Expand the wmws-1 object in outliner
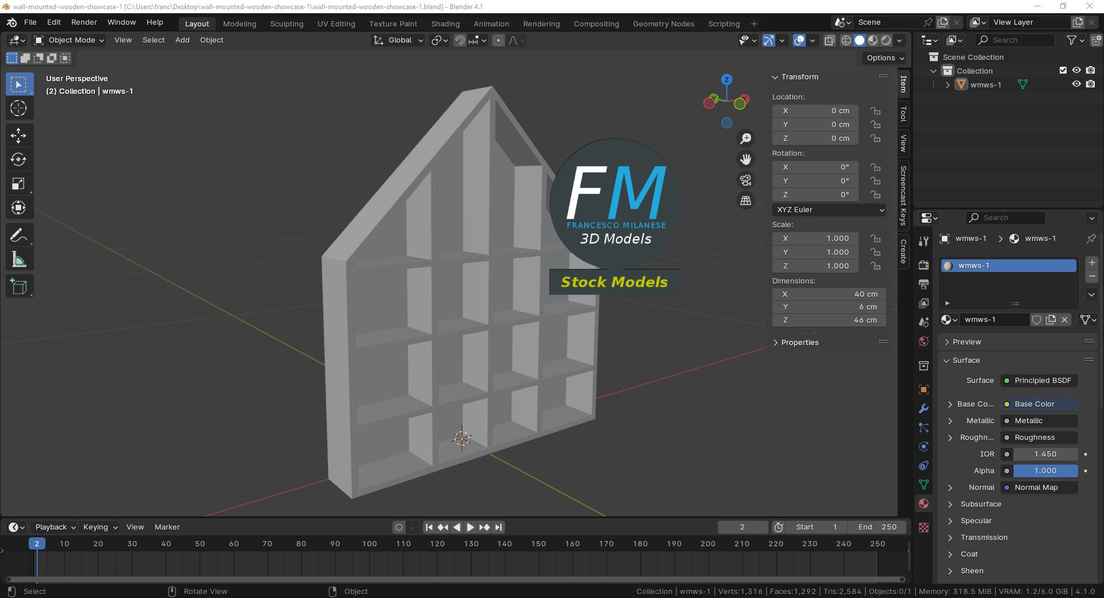The width and height of the screenshot is (1104, 598). point(948,85)
